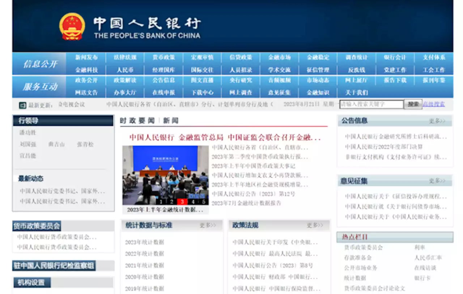463x294 pixels.
Task: Select 宏观审慎 in the navigation
Action: (202, 57)
